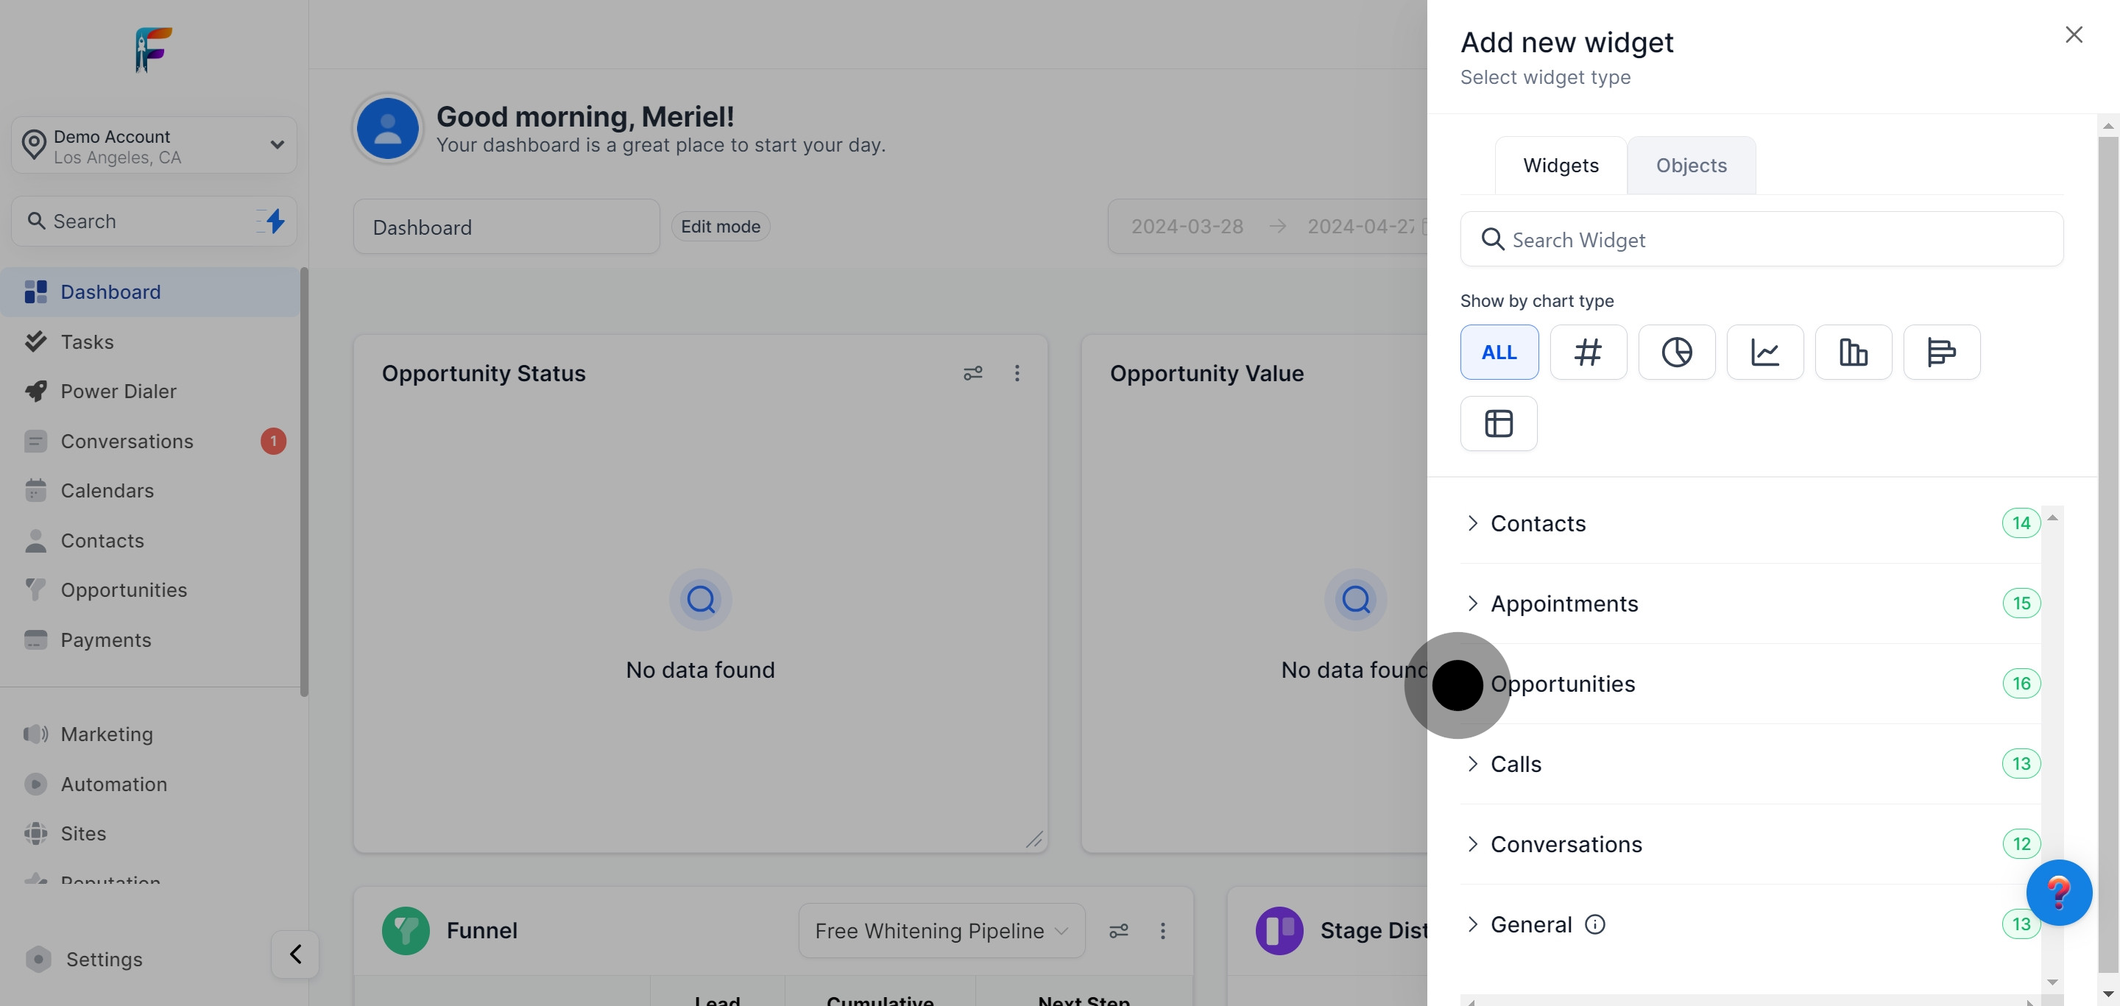Screen dimensions: 2120x1006
Task: Close the Add new widget panel
Action: [x=2073, y=35]
